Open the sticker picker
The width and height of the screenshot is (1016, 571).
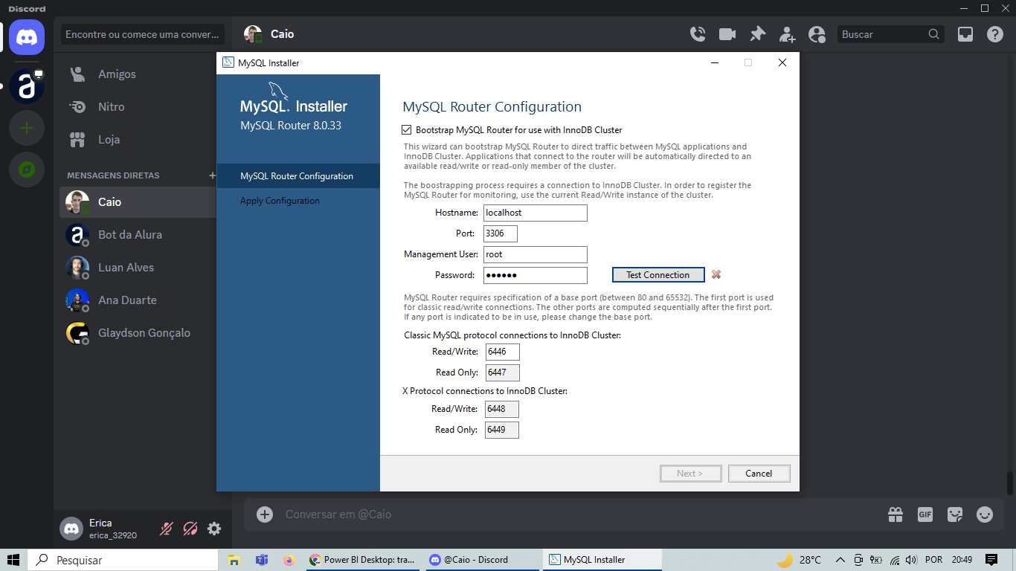tap(954, 514)
